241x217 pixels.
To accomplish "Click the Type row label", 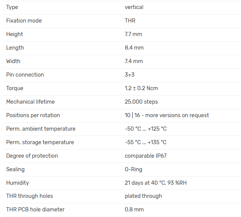I will (x=12, y=7).
